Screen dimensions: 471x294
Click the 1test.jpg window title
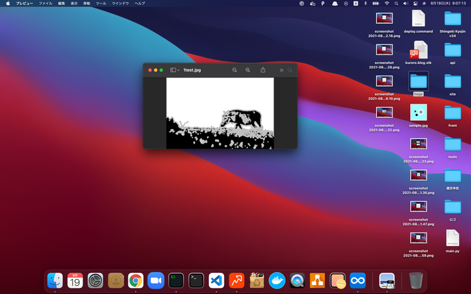coord(192,70)
